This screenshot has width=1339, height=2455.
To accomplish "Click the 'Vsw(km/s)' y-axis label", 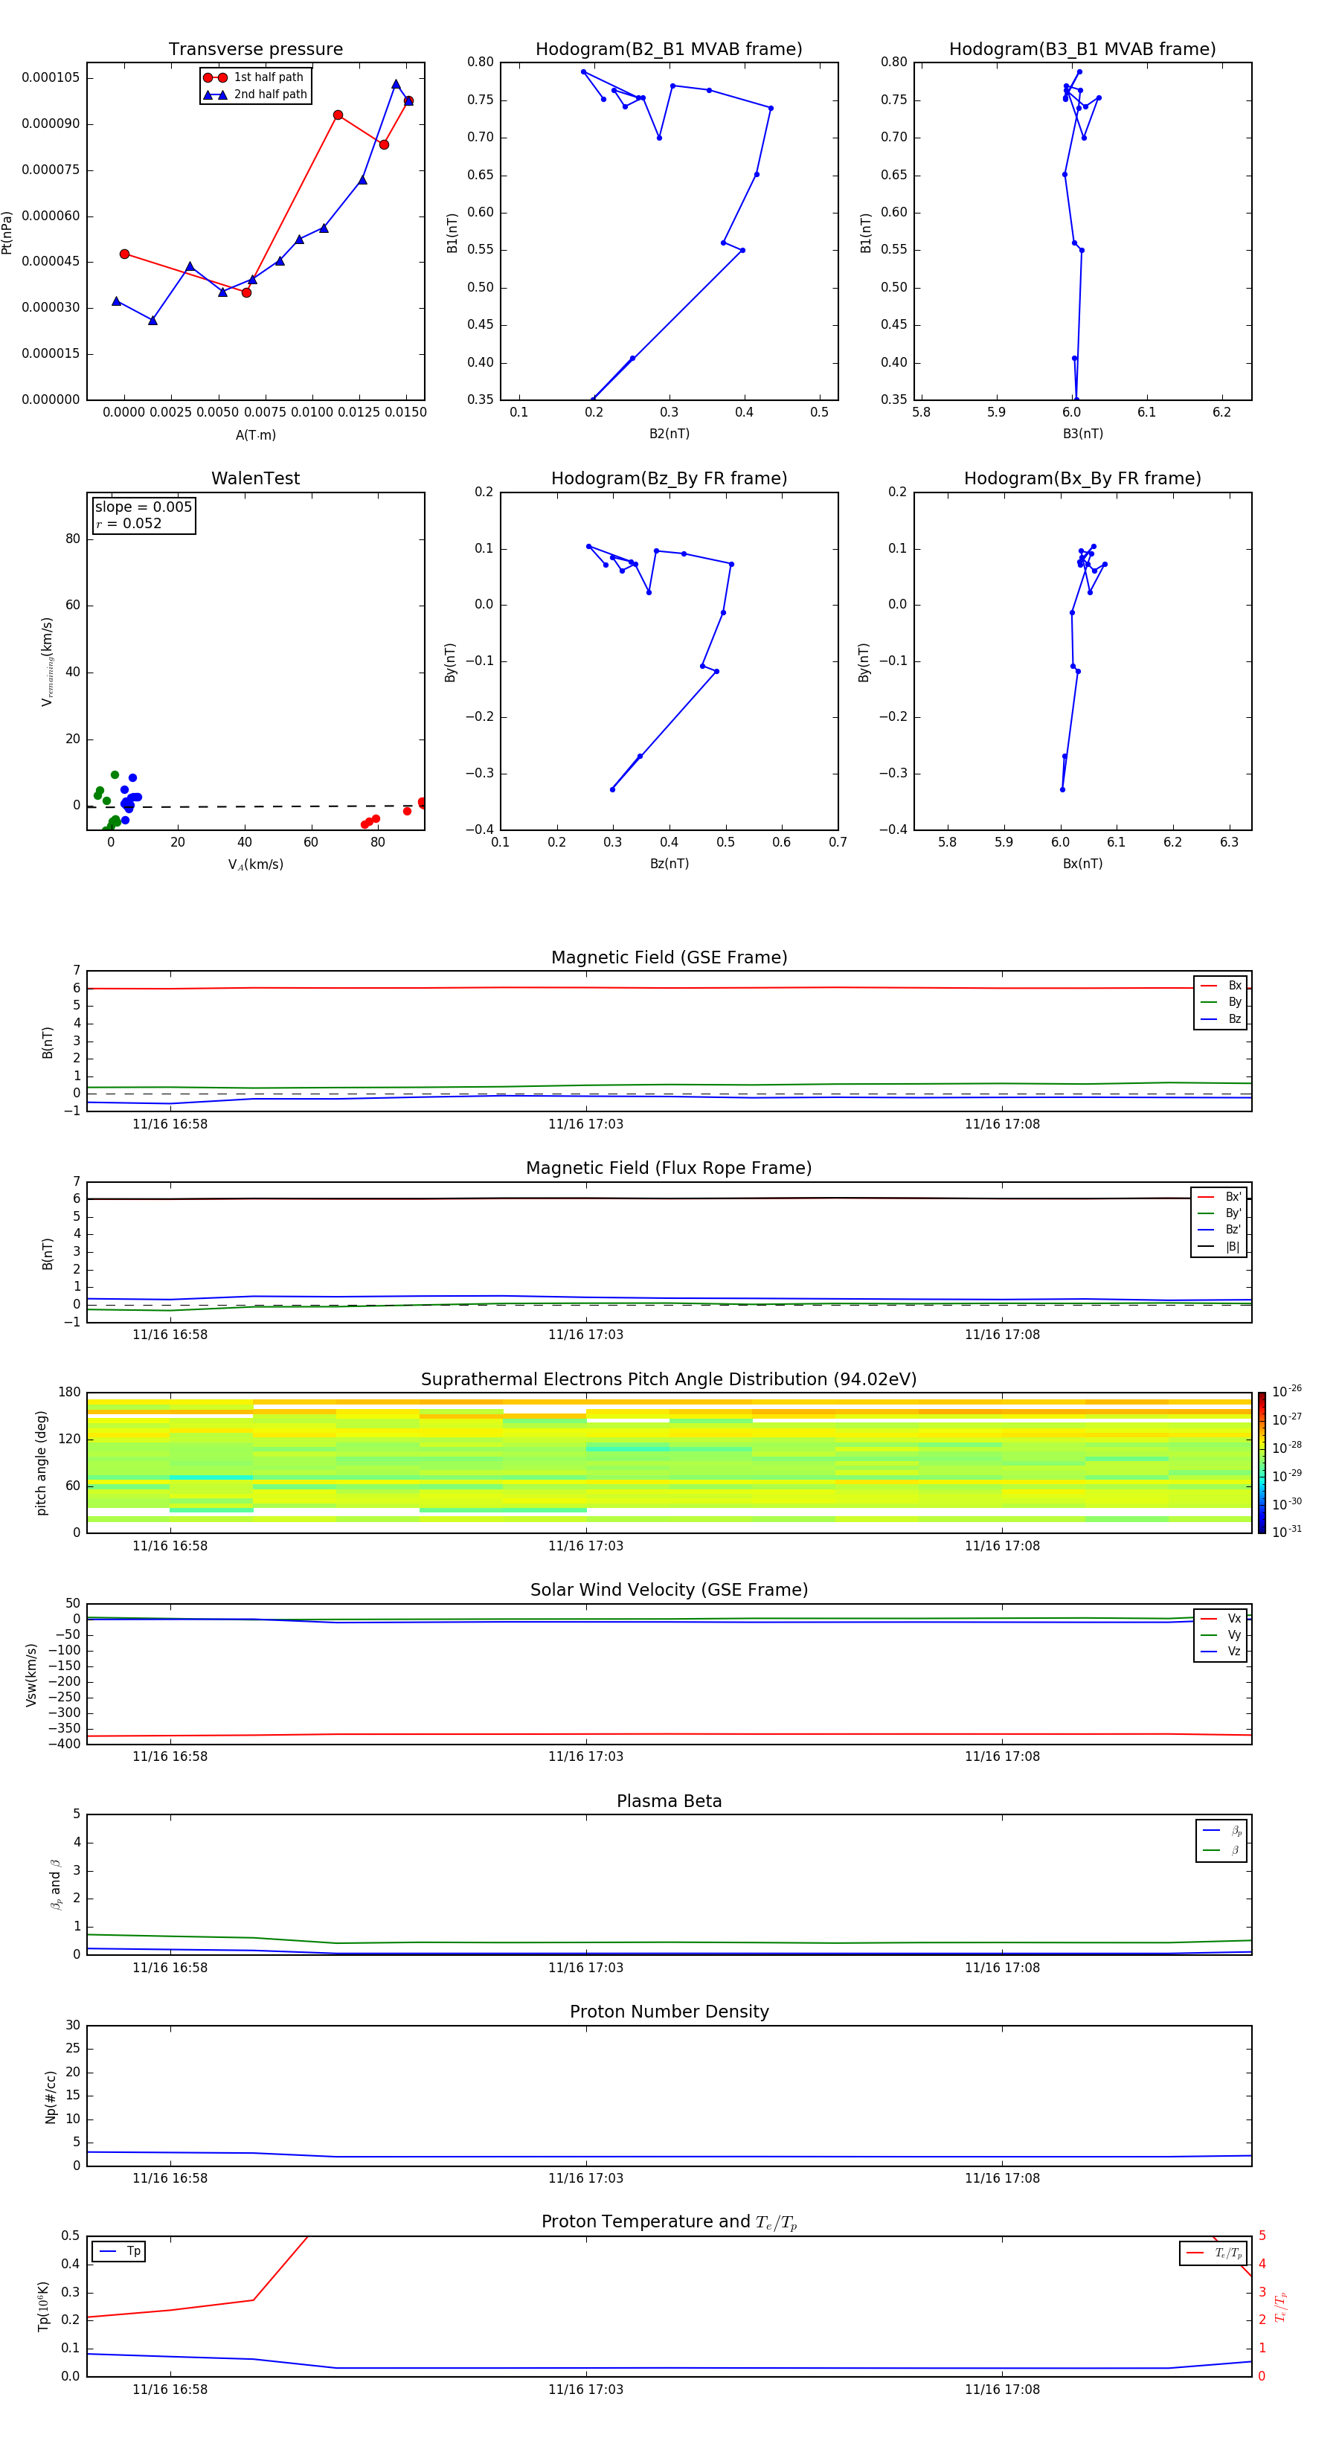I will click(31, 1674).
